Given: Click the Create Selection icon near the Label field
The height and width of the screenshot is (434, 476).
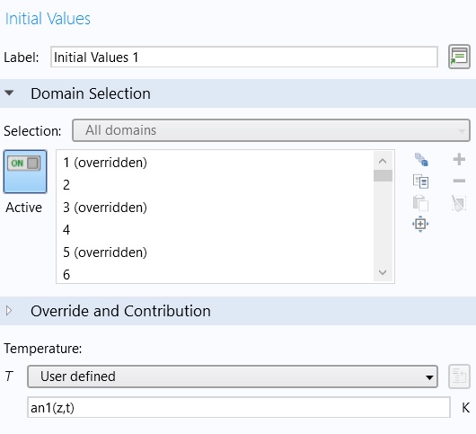Looking at the screenshot, I should 459,57.
